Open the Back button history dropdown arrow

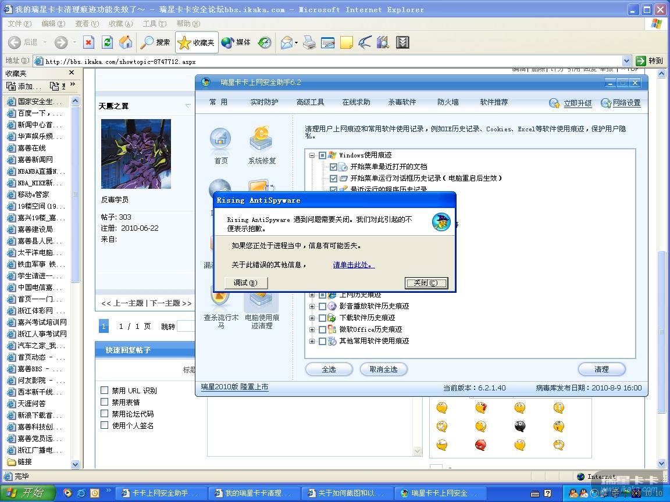click(44, 42)
